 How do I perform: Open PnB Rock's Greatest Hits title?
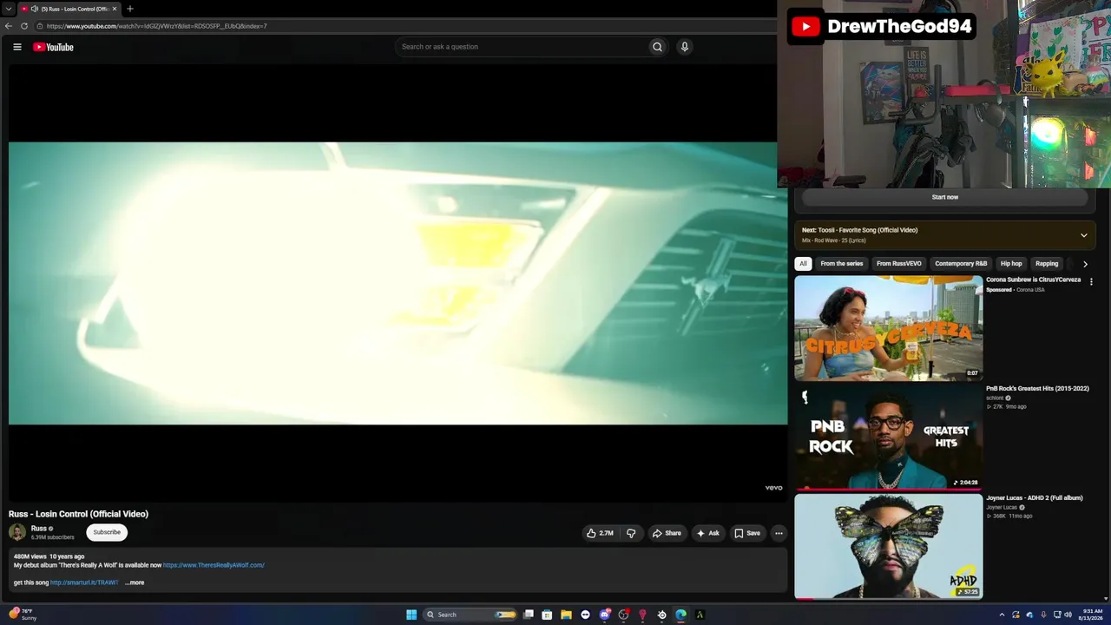(x=1037, y=389)
